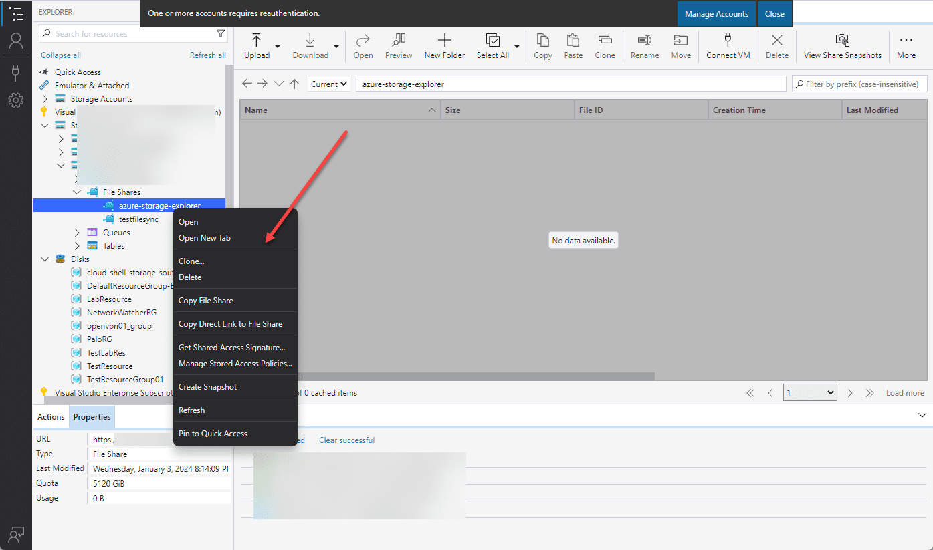Select Emulator & Attached in the tree
This screenshot has width=933, height=550.
(92, 86)
